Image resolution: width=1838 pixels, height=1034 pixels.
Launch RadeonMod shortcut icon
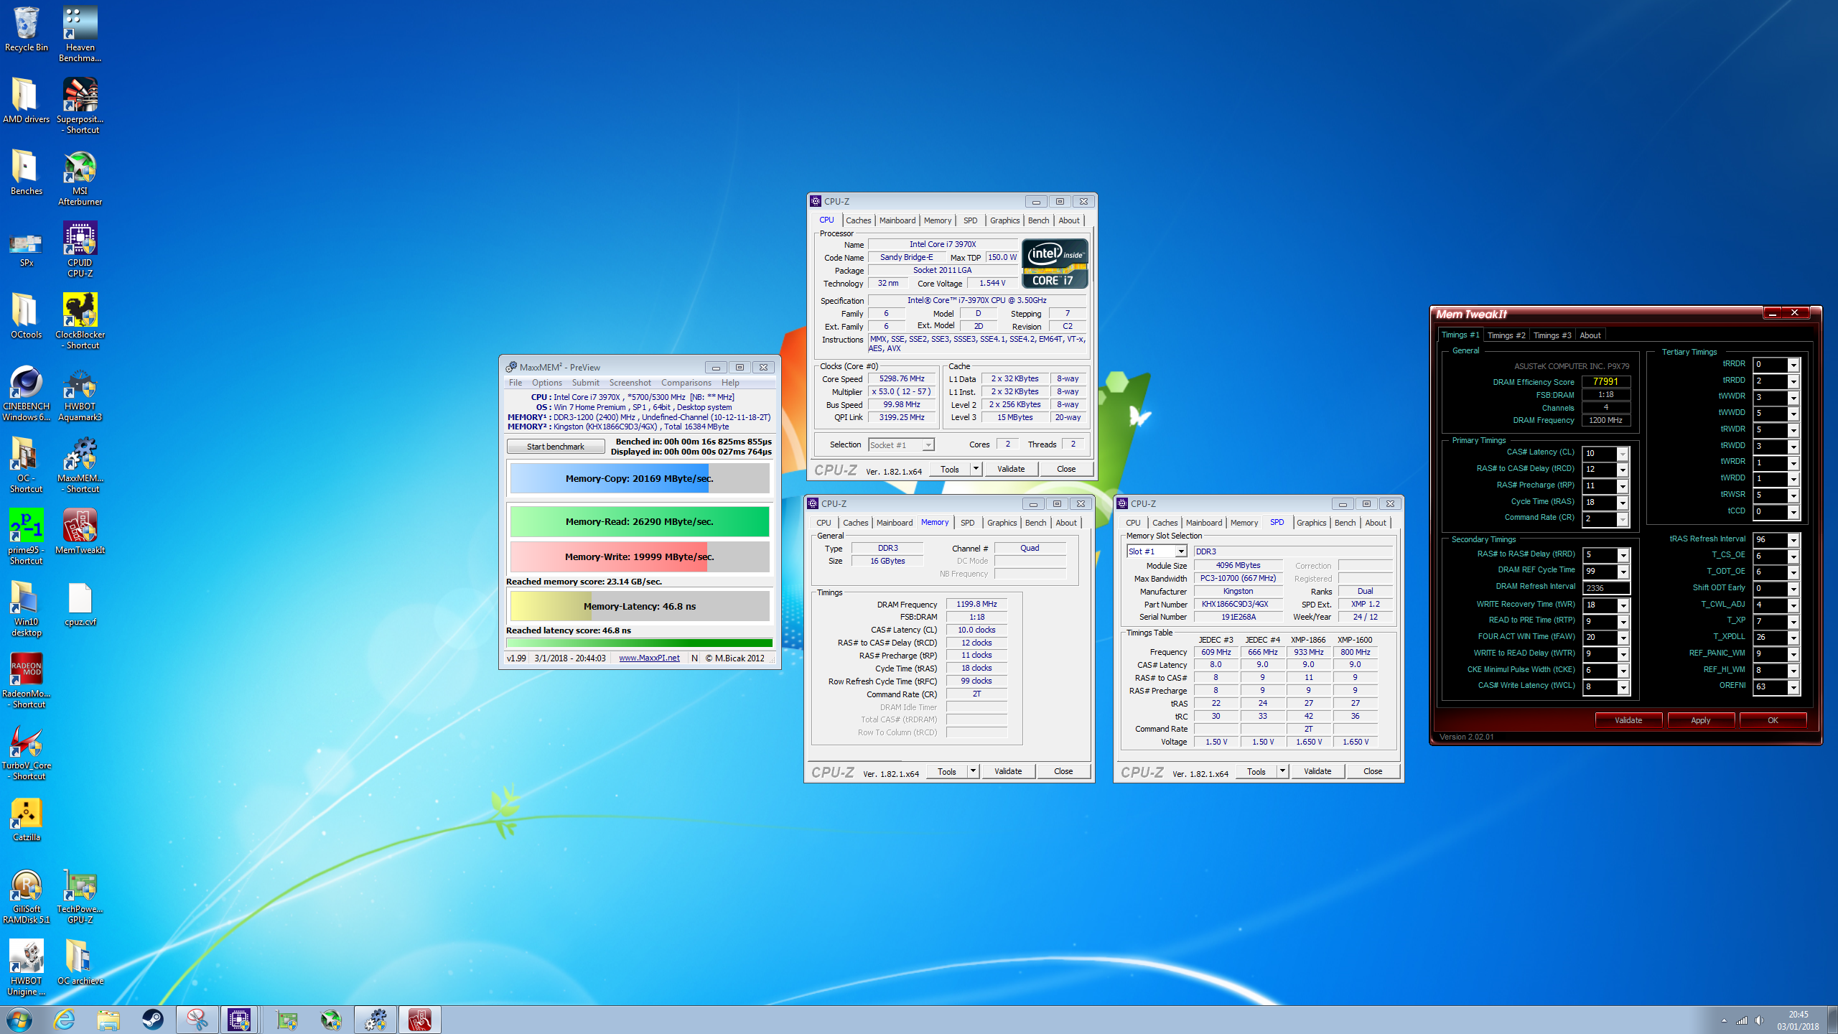point(27,680)
